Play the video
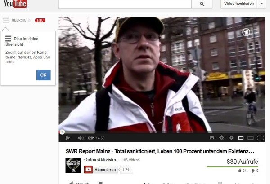270x184 pixels. click(68, 138)
